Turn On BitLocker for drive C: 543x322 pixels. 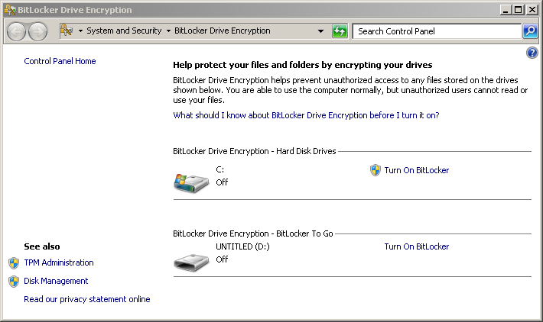(x=417, y=170)
